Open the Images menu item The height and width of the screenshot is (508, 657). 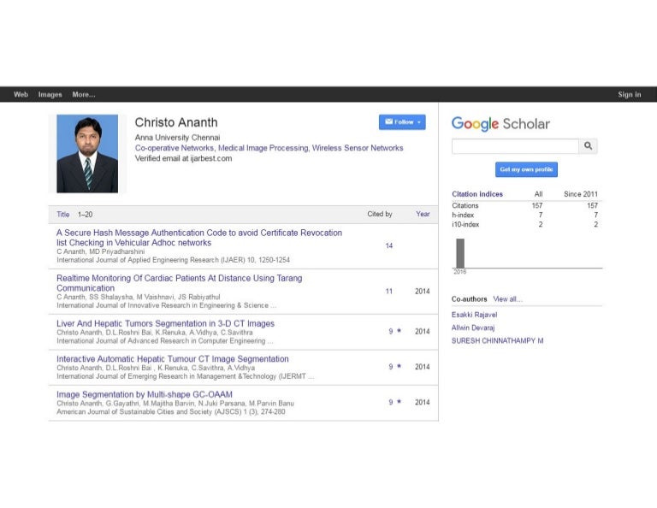click(50, 95)
